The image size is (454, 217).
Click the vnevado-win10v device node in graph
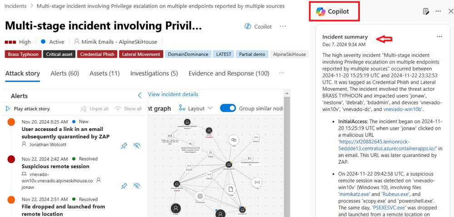coord(229,165)
